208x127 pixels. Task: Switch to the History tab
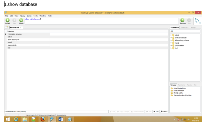pyautogui.click(x=193, y=28)
